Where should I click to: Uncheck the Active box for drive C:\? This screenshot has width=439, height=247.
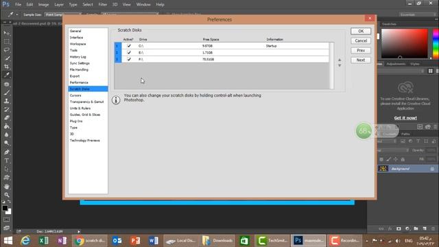point(129,46)
